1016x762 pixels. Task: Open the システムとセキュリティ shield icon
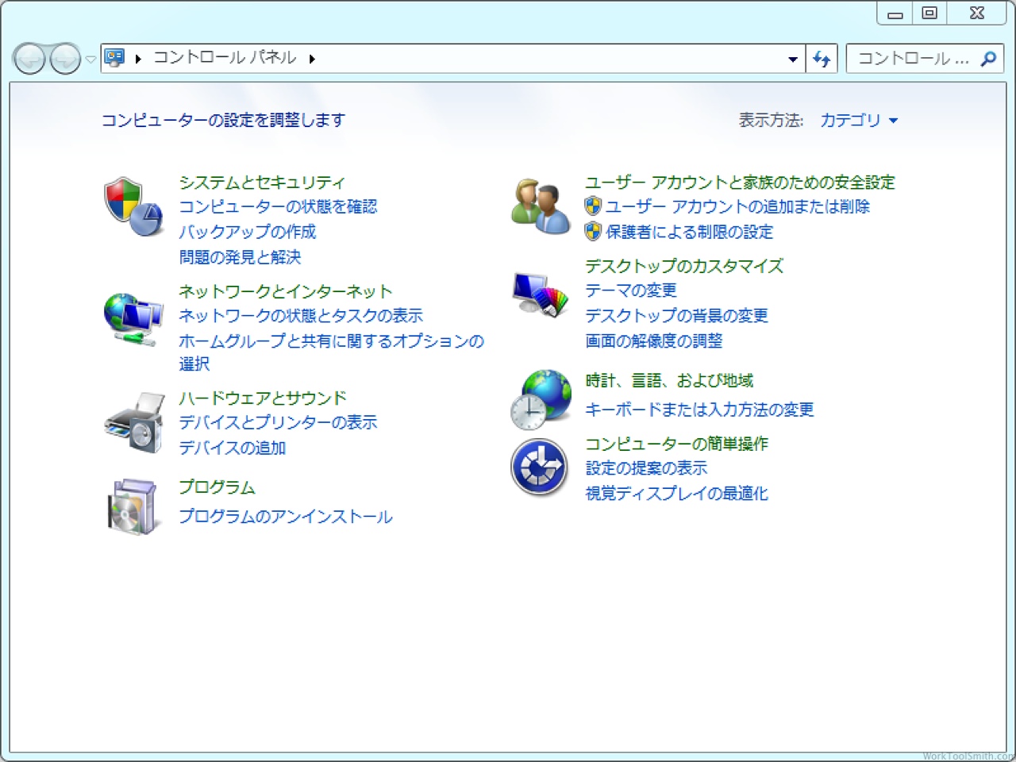[133, 206]
